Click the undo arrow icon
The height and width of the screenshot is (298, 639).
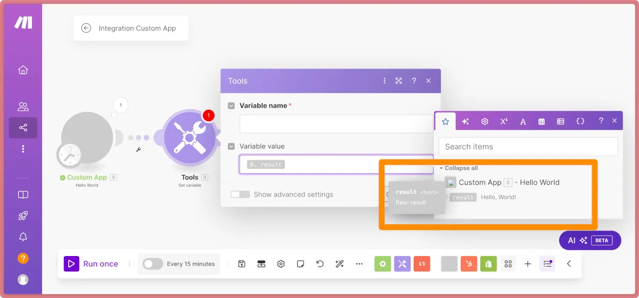pyautogui.click(x=320, y=264)
